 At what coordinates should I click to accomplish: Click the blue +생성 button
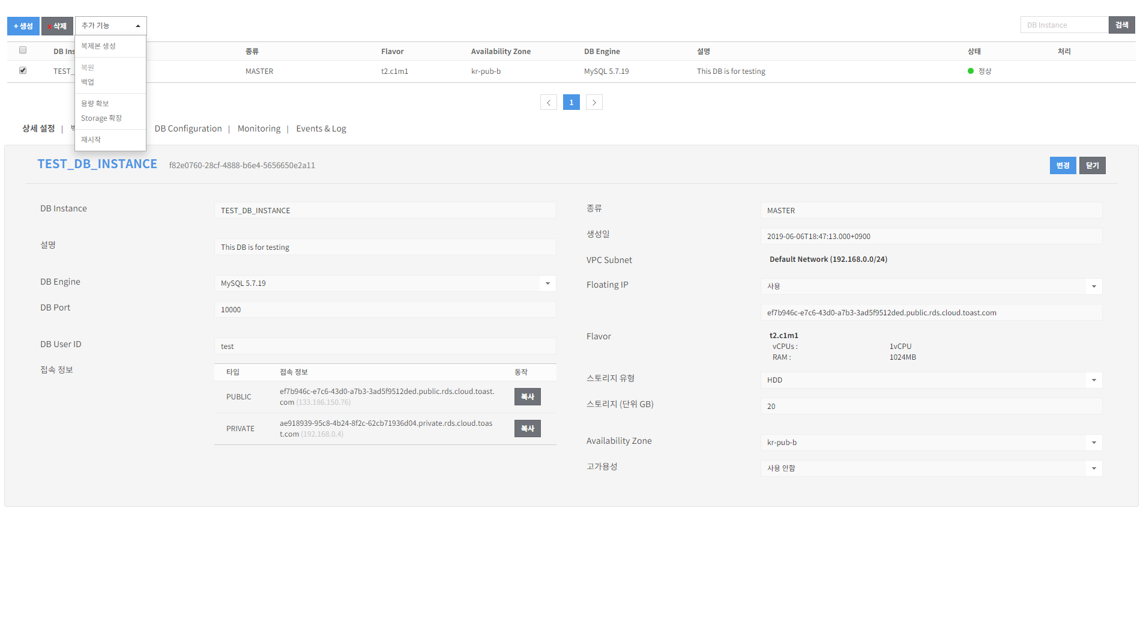point(23,26)
